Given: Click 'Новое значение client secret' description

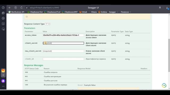Looking at the screenshot, I should pyautogui.click(x=95, y=52).
